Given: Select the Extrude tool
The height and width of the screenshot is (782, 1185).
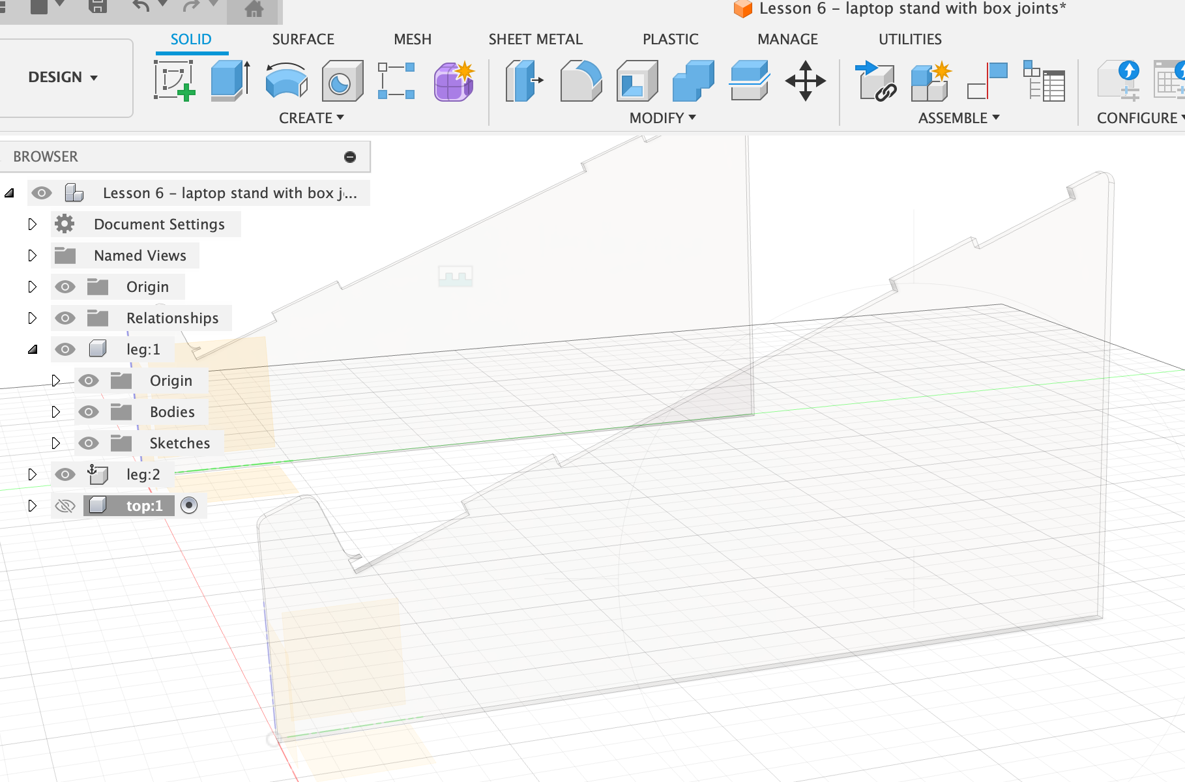Looking at the screenshot, I should 230,81.
